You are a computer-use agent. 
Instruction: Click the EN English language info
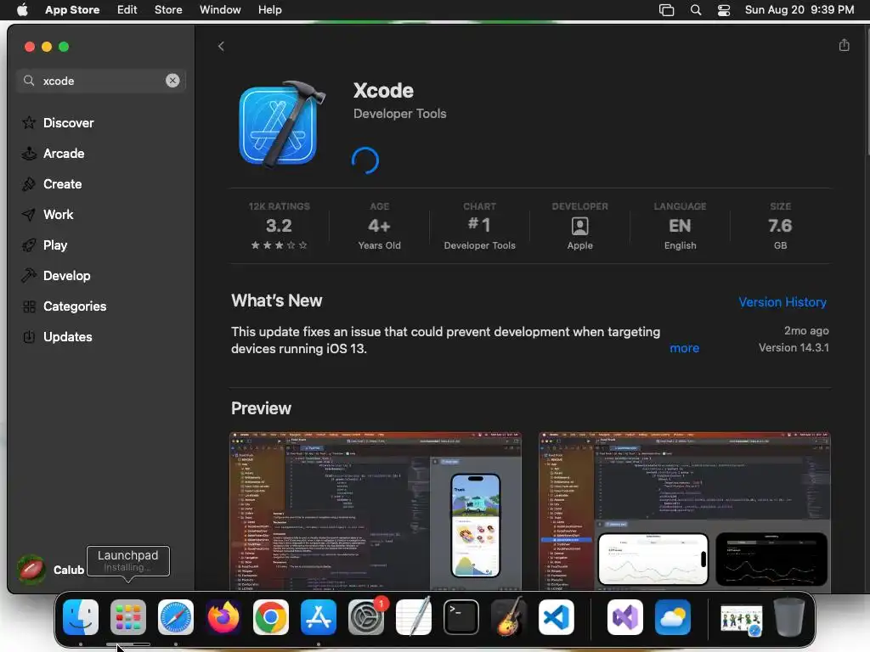click(680, 228)
